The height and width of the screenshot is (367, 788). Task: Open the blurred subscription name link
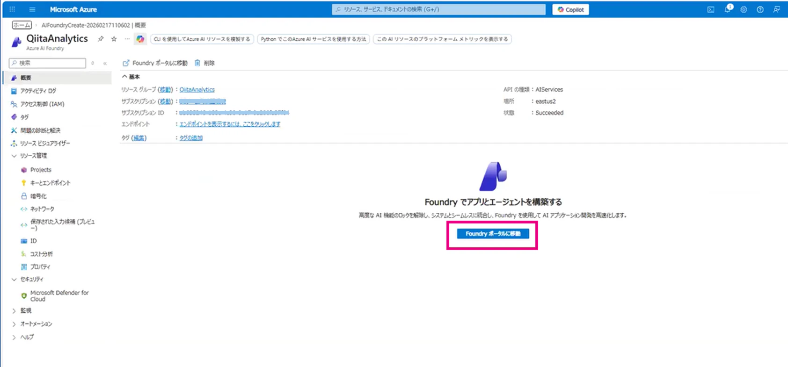(x=203, y=101)
